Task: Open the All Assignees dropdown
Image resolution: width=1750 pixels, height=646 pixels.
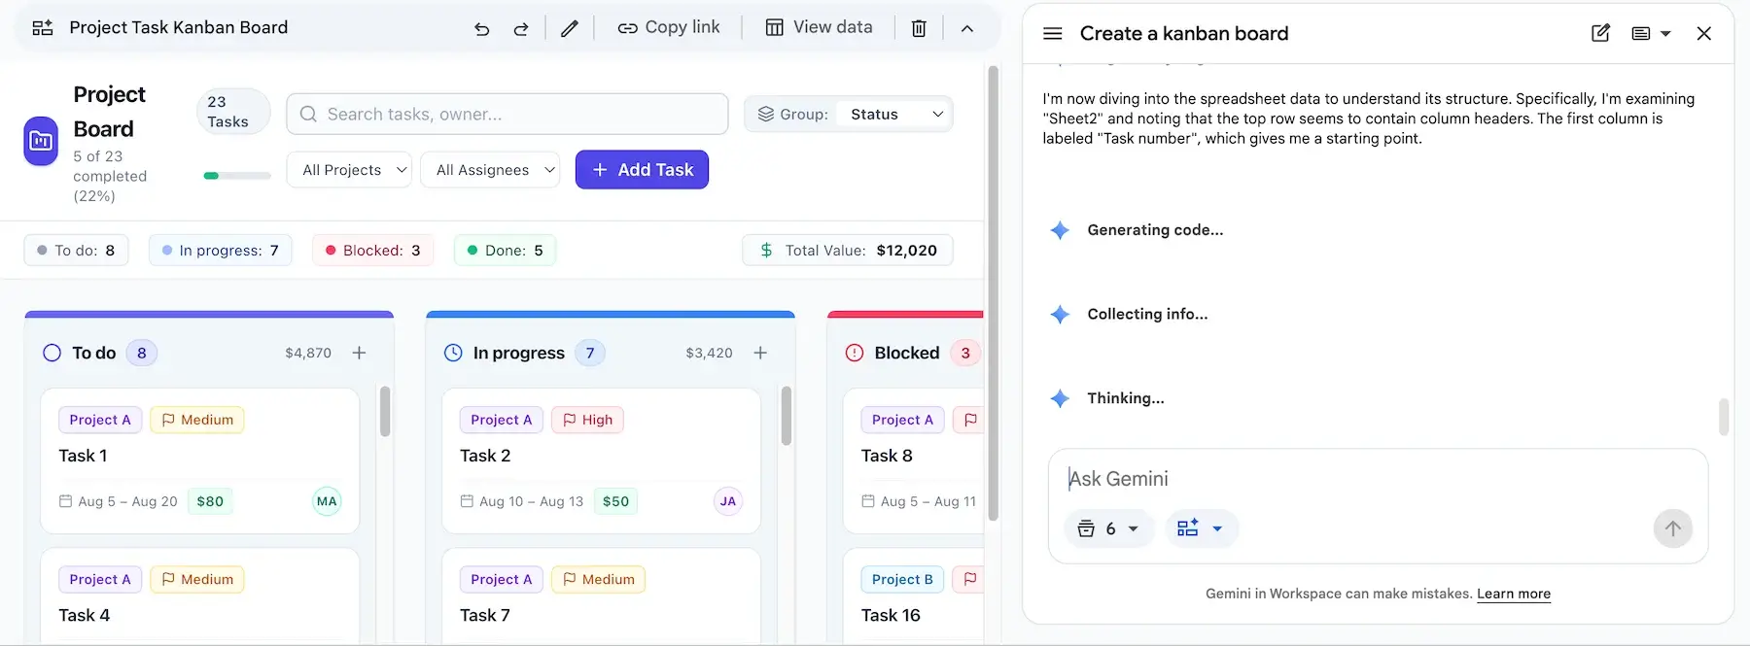Action: pos(490,170)
